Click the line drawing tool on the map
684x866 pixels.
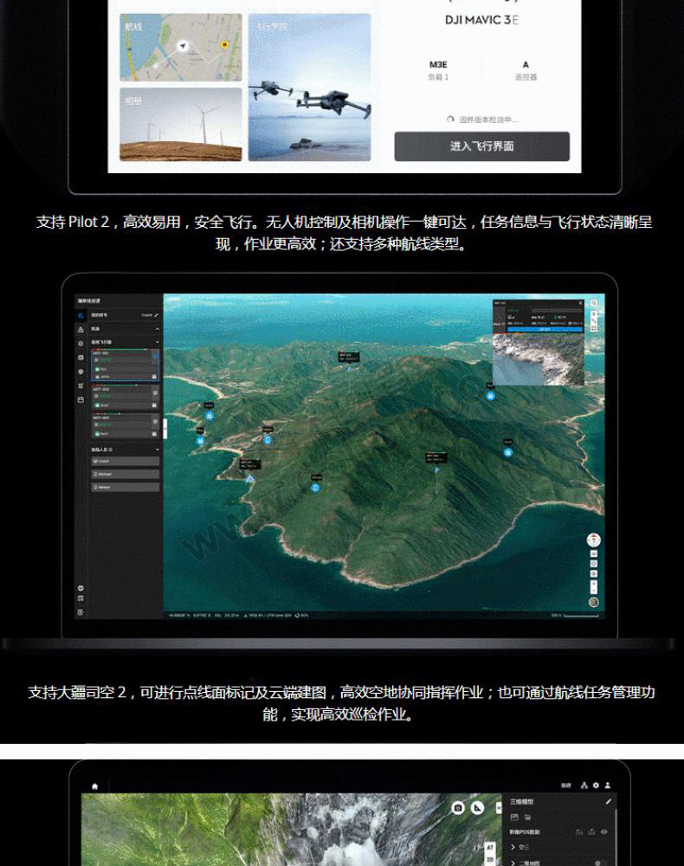pyautogui.click(x=594, y=321)
